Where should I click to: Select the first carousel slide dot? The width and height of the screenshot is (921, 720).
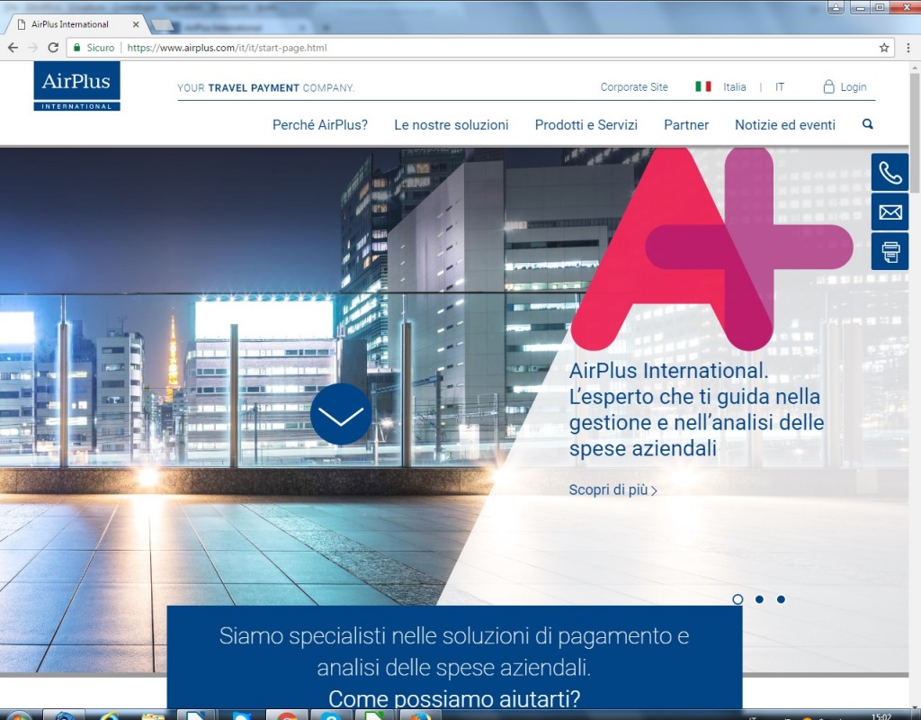738,599
